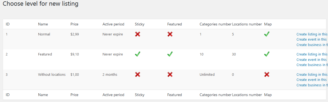Viewport: 328px width, 102px height.
Task: Open Create listing link for Featured level
Action: click(x=312, y=54)
